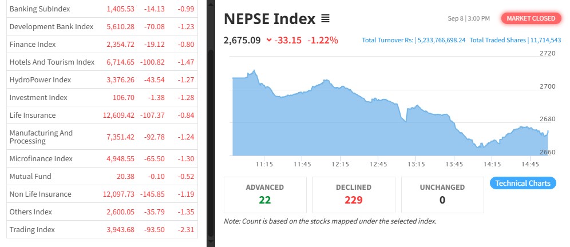Open Hotels And Tourism Index
This screenshot has width=570, height=247.
(x=52, y=62)
